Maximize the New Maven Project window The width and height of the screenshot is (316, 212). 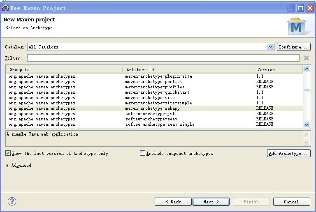coord(300,8)
